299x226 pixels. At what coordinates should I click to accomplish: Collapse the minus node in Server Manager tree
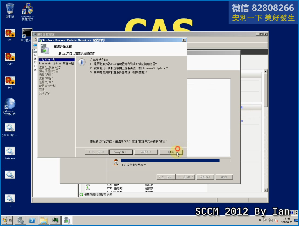click(x=35, y=70)
